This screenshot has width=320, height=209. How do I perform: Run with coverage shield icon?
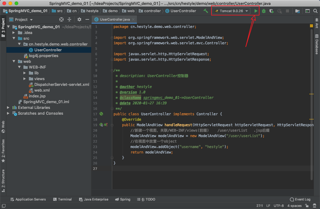(x=271, y=11)
